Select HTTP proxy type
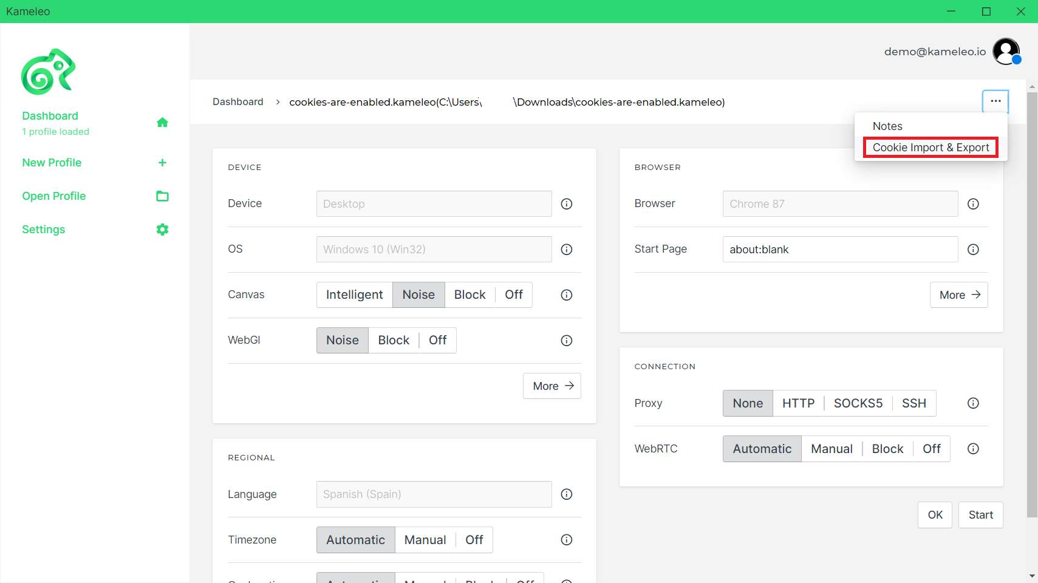1038x583 pixels. pyautogui.click(x=798, y=403)
